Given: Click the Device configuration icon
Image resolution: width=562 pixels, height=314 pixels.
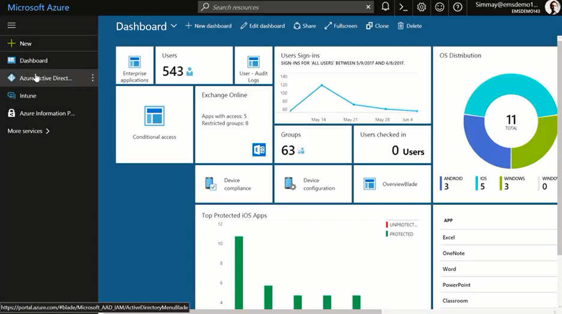Looking at the screenshot, I should tap(290, 184).
